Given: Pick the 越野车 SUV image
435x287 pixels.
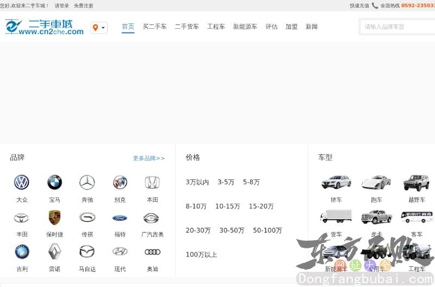Looking at the screenshot, I should (416, 183).
